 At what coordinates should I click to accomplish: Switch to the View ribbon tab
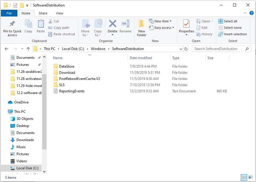pos(59,13)
